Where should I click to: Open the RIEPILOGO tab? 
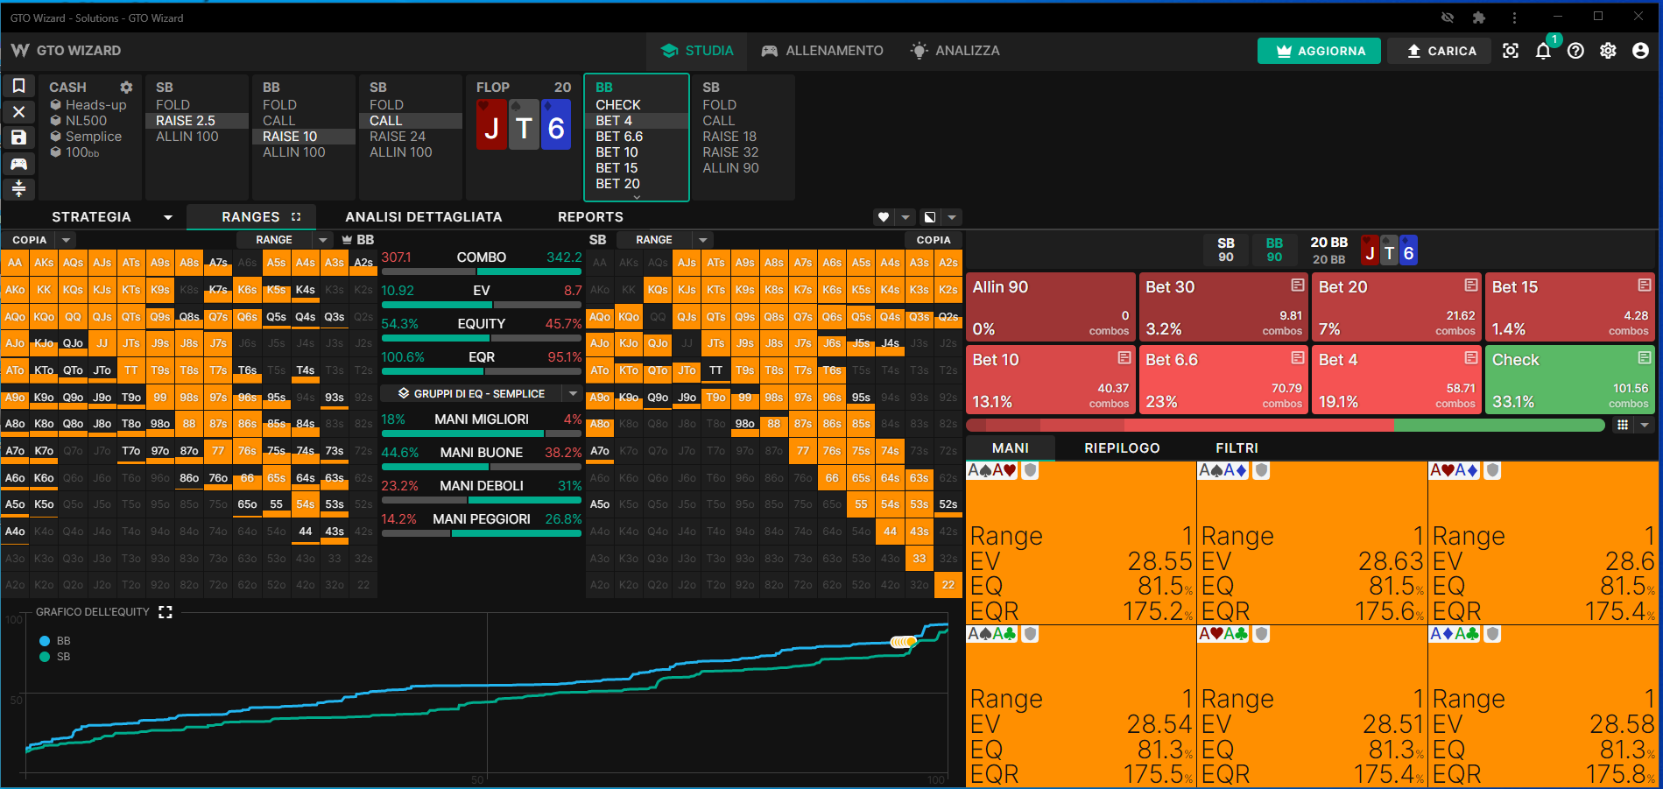pyautogui.click(x=1122, y=448)
